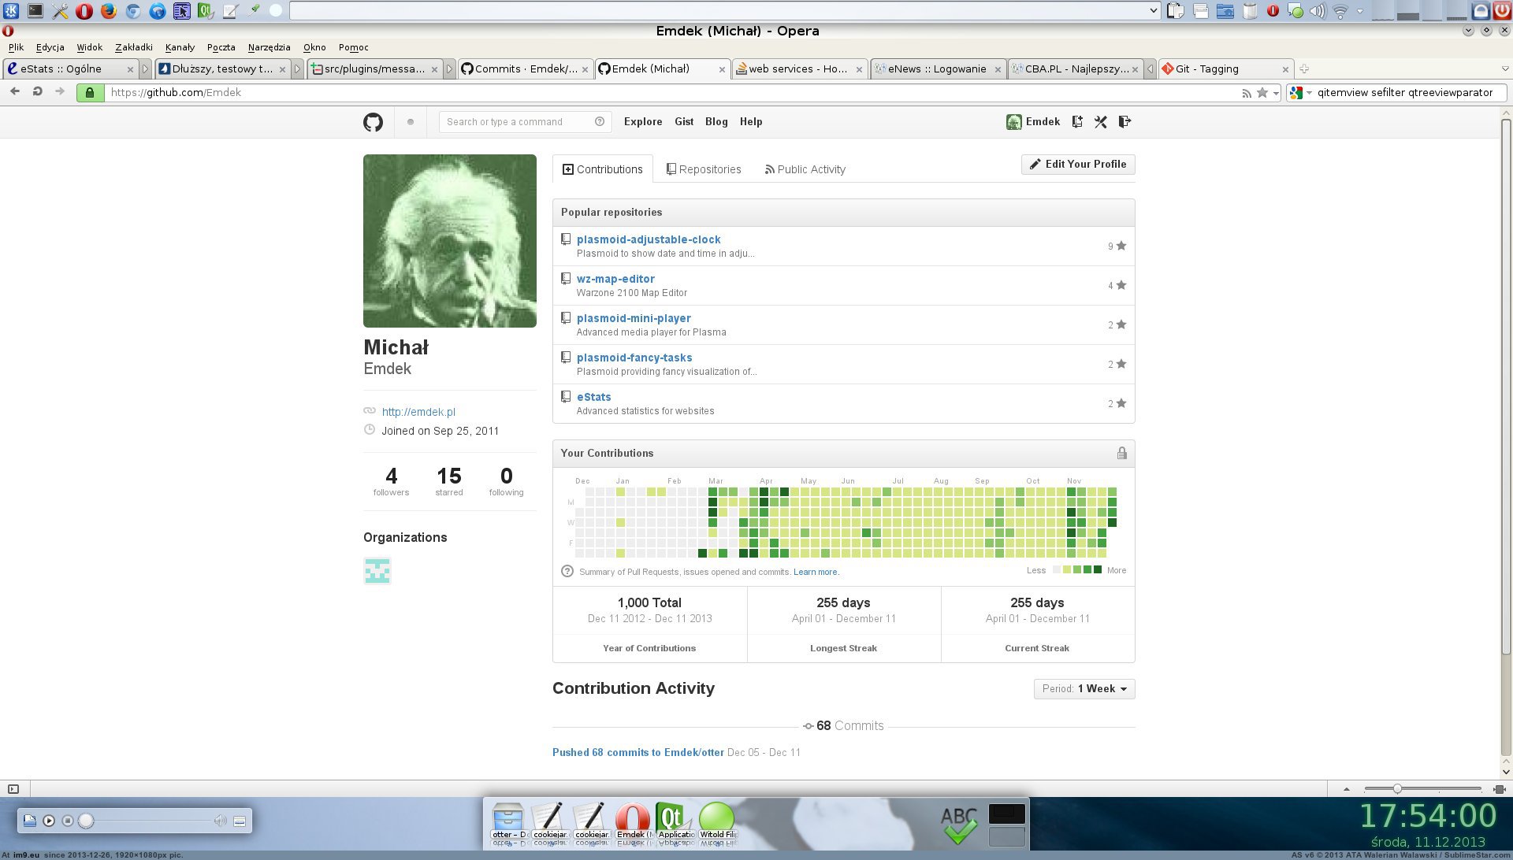Click play in the media player widget
1513x860 pixels.
click(49, 821)
